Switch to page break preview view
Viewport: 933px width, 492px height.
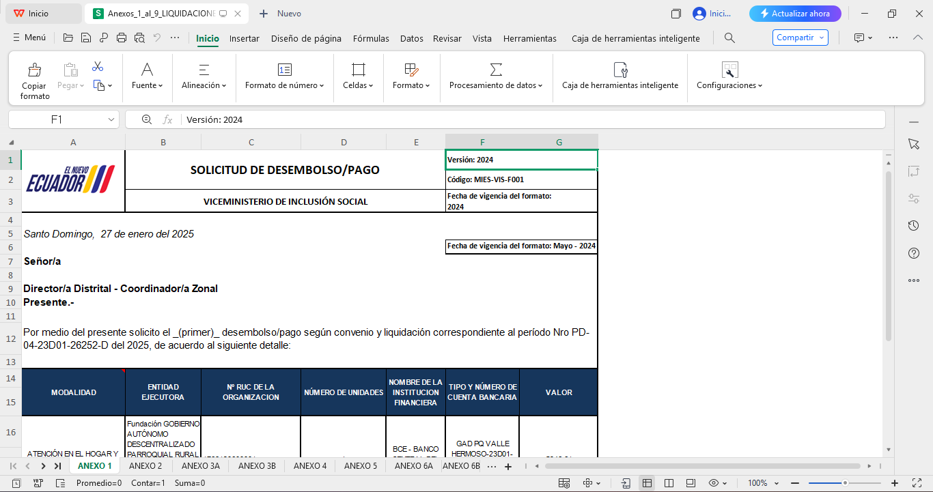pos(670,483)
